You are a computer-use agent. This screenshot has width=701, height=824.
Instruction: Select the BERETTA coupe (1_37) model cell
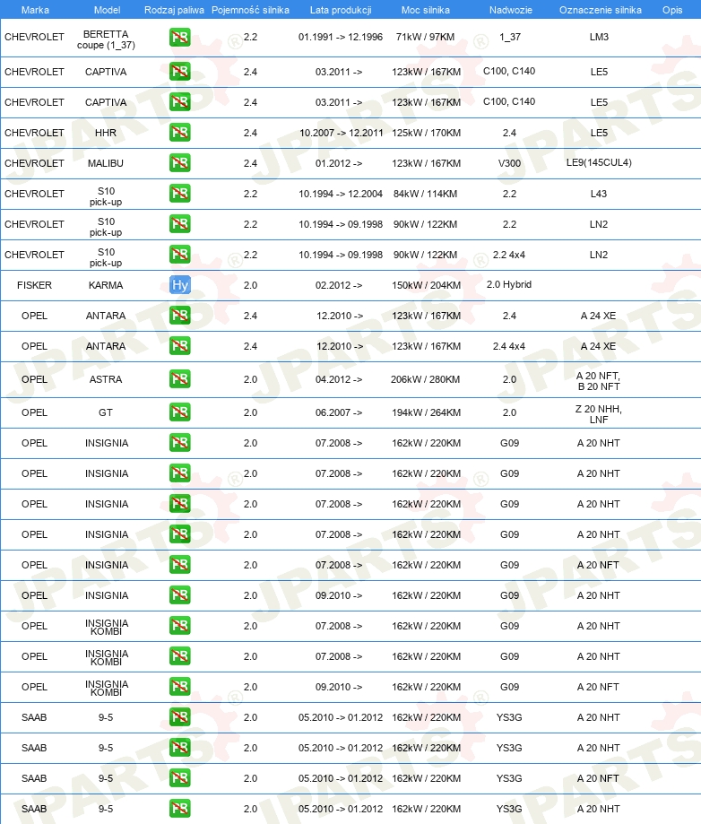pos(106,39)
